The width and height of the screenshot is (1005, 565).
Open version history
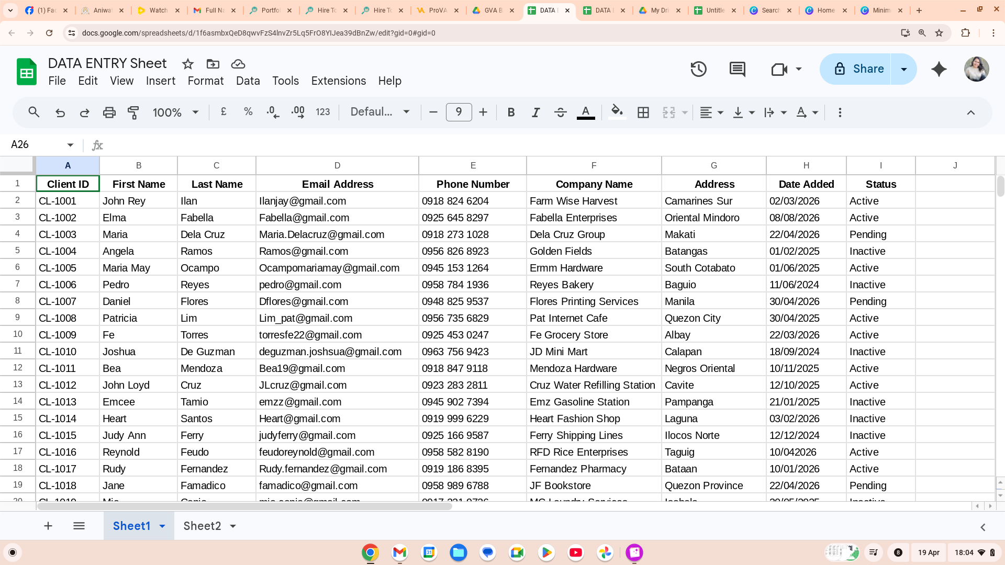pos(699,69)
